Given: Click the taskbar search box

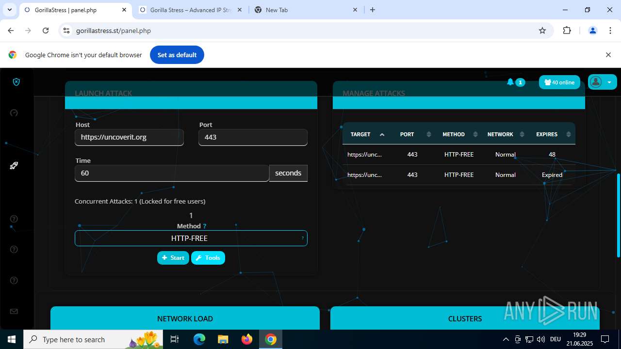Looking at the screenshot, I should (x=94, y=339).
